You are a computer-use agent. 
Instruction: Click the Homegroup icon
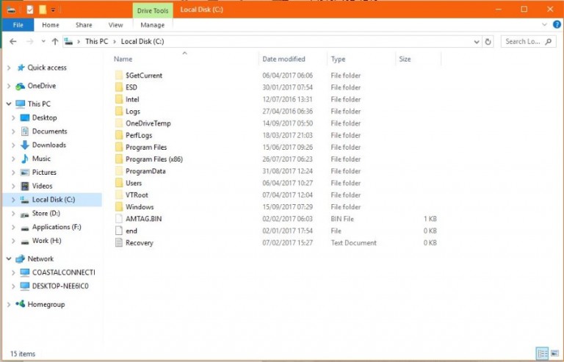pyautogui.click(x=20, y=304)
